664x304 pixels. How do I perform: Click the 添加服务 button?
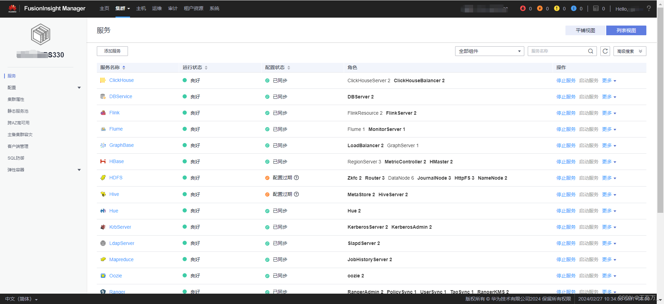tap(112, 51)
